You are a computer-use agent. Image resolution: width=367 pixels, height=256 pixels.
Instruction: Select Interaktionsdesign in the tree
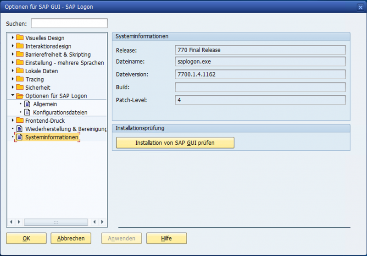tap(48, 46)
